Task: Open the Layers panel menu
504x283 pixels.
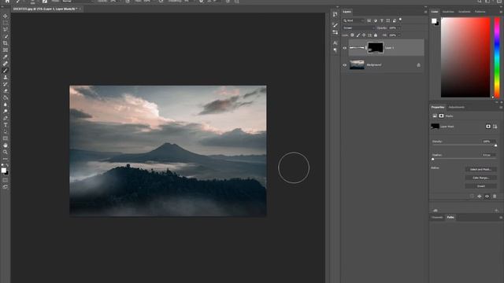Action: coord(425,12)
